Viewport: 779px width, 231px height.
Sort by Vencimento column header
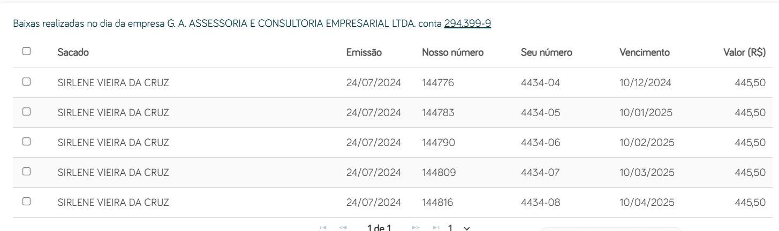(644, 52)
